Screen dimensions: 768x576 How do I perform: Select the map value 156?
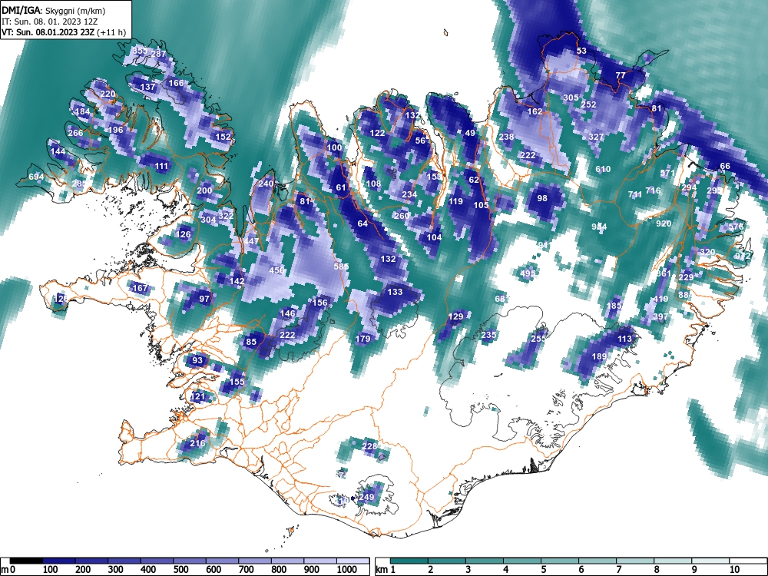pos(319,303)
